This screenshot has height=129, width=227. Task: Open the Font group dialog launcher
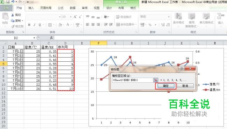pos(81,32)
